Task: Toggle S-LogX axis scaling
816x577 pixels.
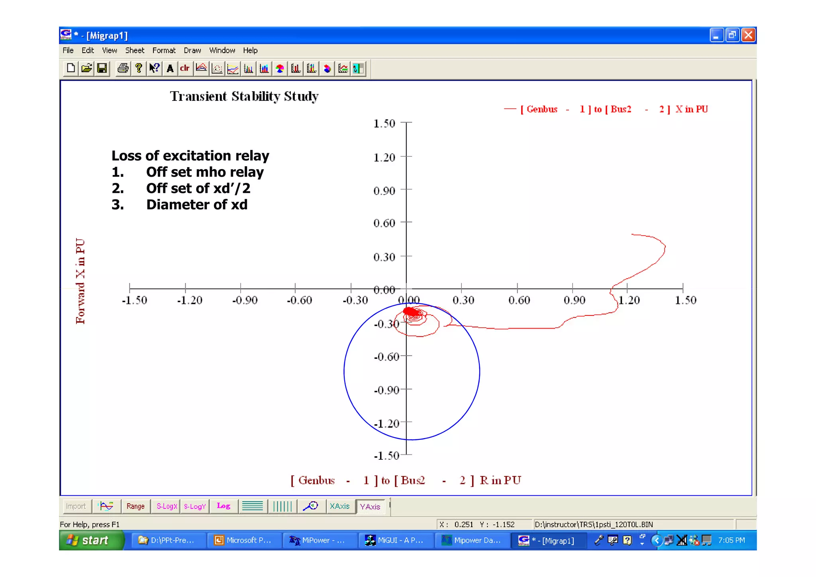Action: (166, 506)
